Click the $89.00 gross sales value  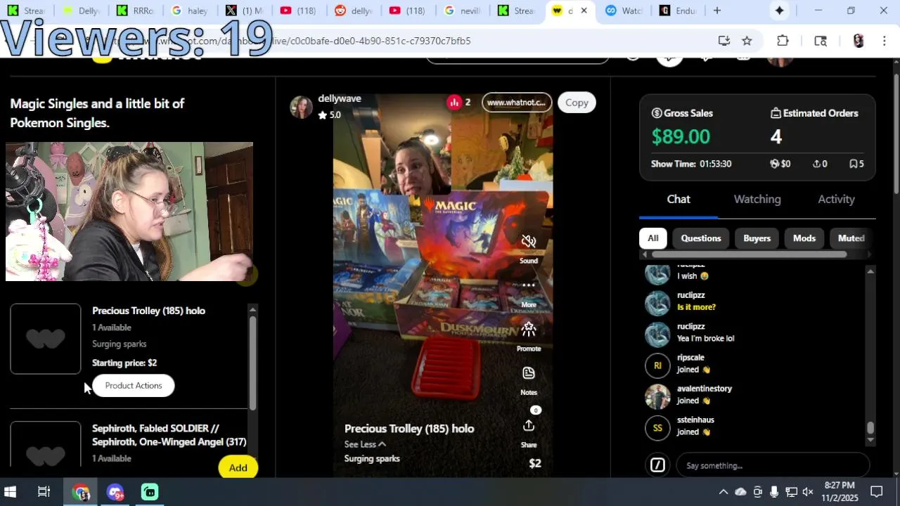click(x=681, y=136)
